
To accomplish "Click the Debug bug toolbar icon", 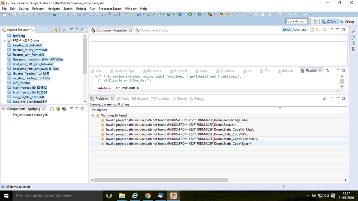I will 180,14.
